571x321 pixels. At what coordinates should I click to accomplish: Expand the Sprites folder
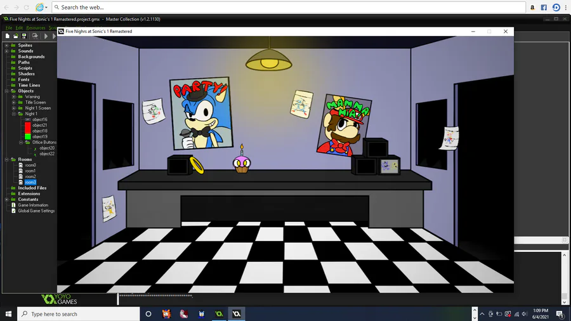tap(6, 46)
